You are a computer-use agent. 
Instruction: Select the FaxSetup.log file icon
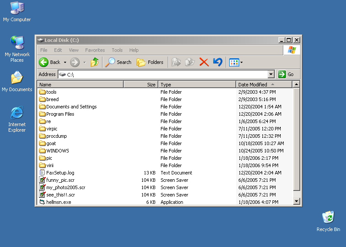coord(42,173)
